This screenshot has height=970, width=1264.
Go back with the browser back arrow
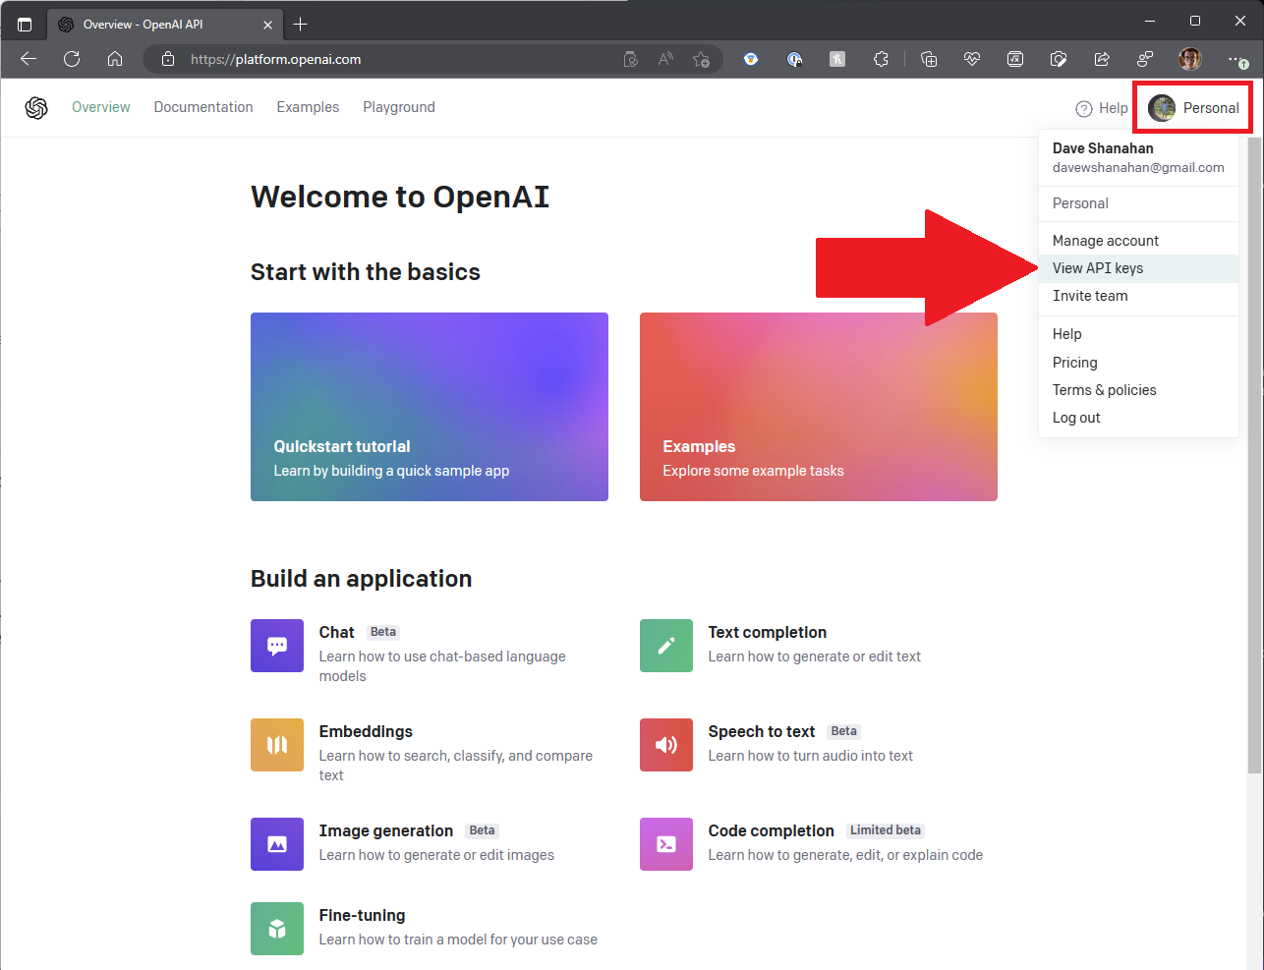(29, 59)
